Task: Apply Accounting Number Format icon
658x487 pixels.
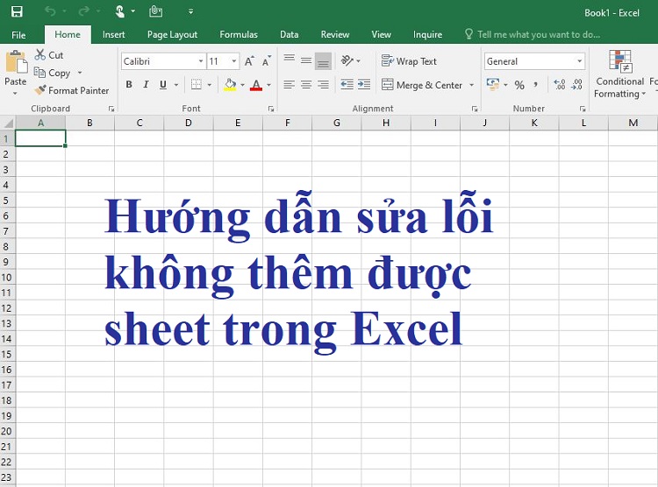Action: [493, 85]
